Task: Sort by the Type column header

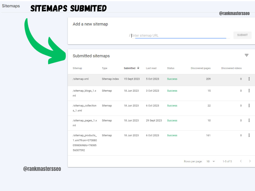Action: (x=104, y=68)
